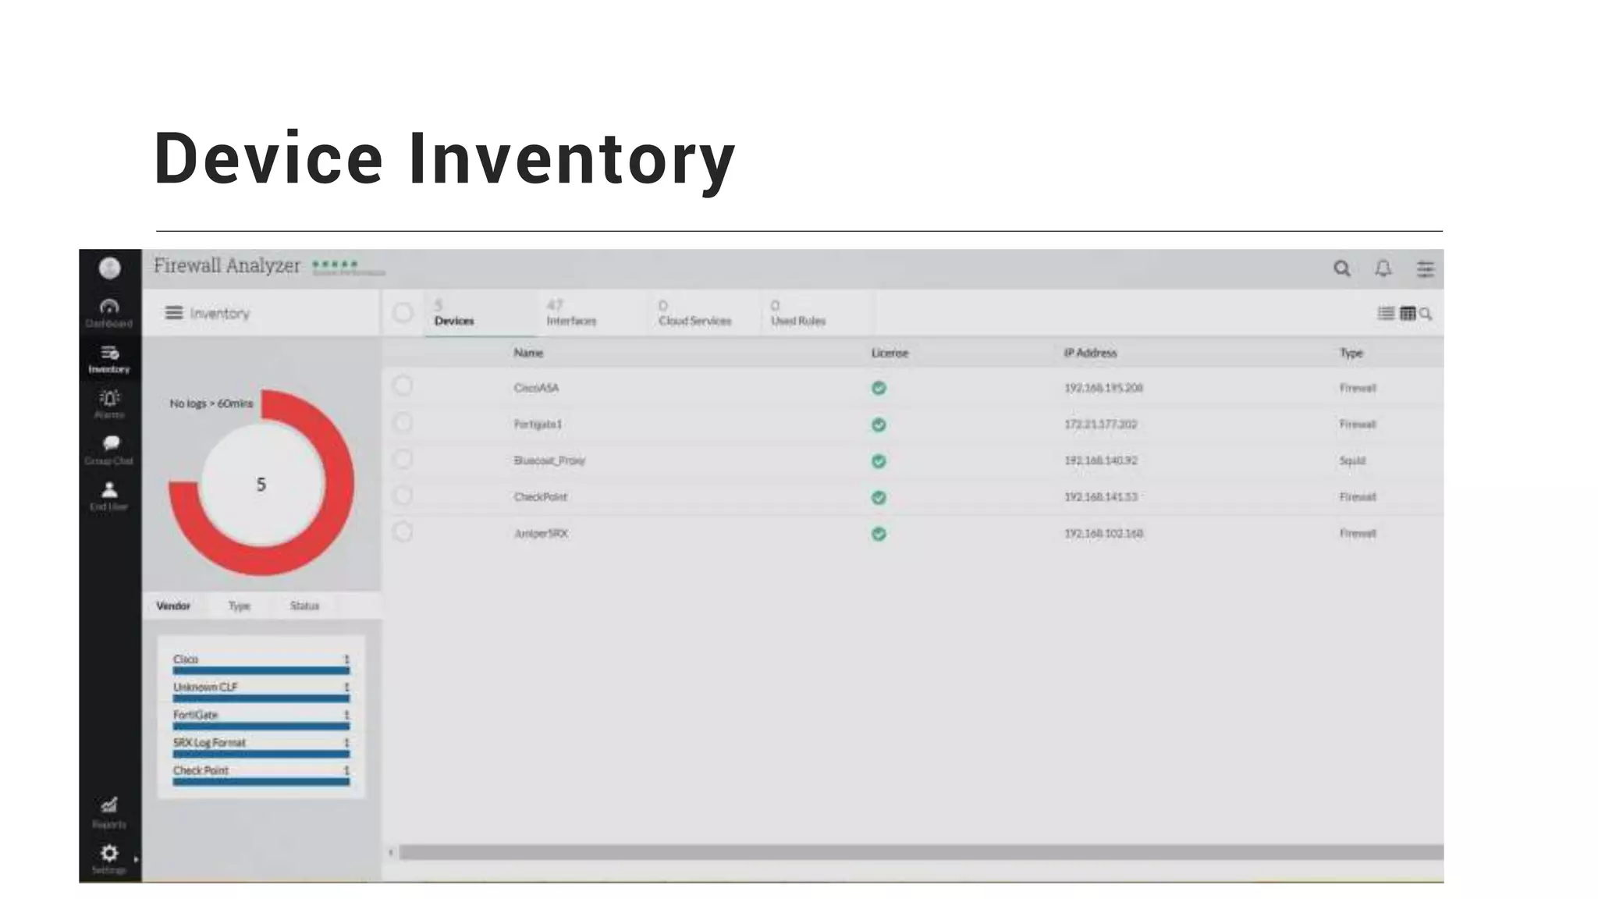
Task: Select the Inventory sidebar icon
Action: (x=109, y=359)
